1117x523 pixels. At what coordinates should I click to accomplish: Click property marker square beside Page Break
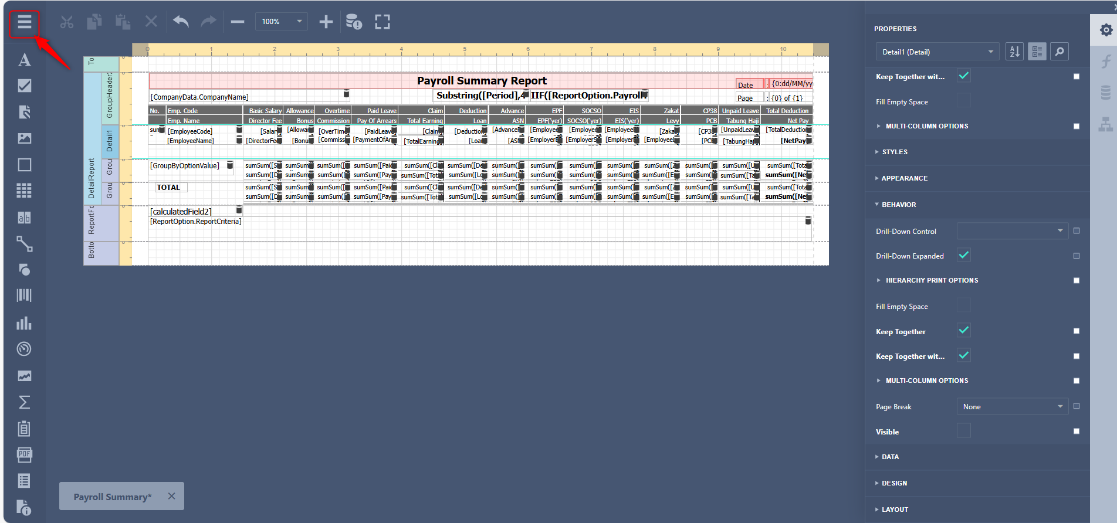tap(1077, 406)
